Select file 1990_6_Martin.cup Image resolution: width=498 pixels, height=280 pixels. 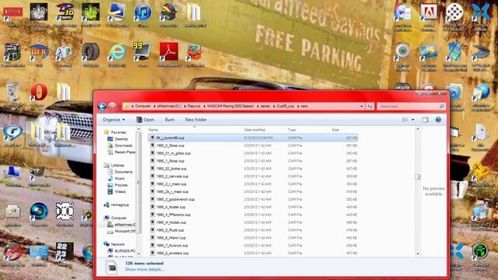(x=171, y=238)
